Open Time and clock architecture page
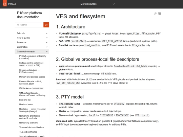This screenshot has height=137, width=183. pos(32,127)
